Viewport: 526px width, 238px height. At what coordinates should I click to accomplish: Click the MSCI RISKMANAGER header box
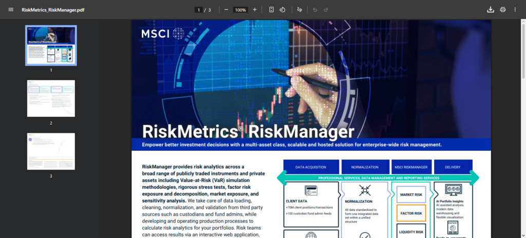coord(411,167)
